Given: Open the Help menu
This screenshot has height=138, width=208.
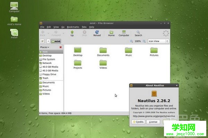Looking at the screenshot, I should 92,27.
